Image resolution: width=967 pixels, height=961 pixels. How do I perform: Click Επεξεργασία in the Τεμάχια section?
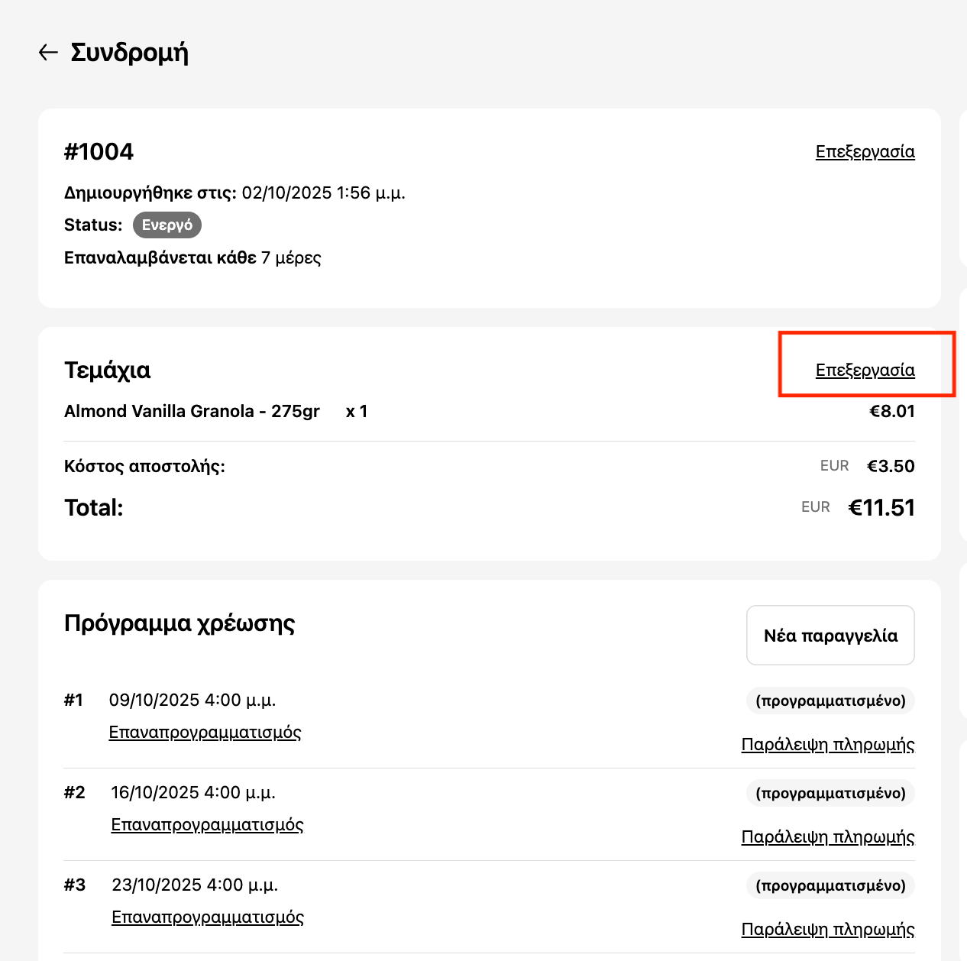coord(865,370)
